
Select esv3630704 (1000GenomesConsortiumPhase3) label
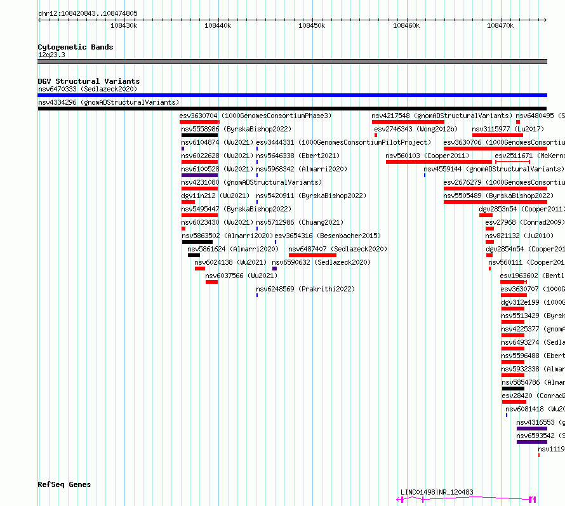[x=255, y=116]
